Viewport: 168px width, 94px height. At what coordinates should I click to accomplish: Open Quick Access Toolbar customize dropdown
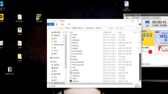(x=58, y=21)
